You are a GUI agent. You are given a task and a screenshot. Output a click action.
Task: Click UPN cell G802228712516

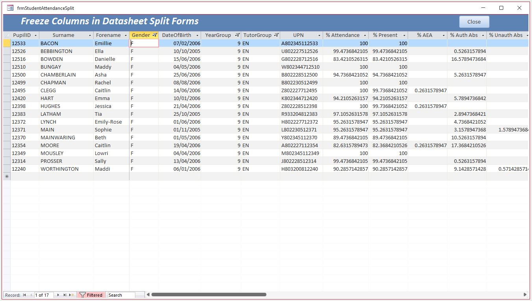click(x=301, y=59)
